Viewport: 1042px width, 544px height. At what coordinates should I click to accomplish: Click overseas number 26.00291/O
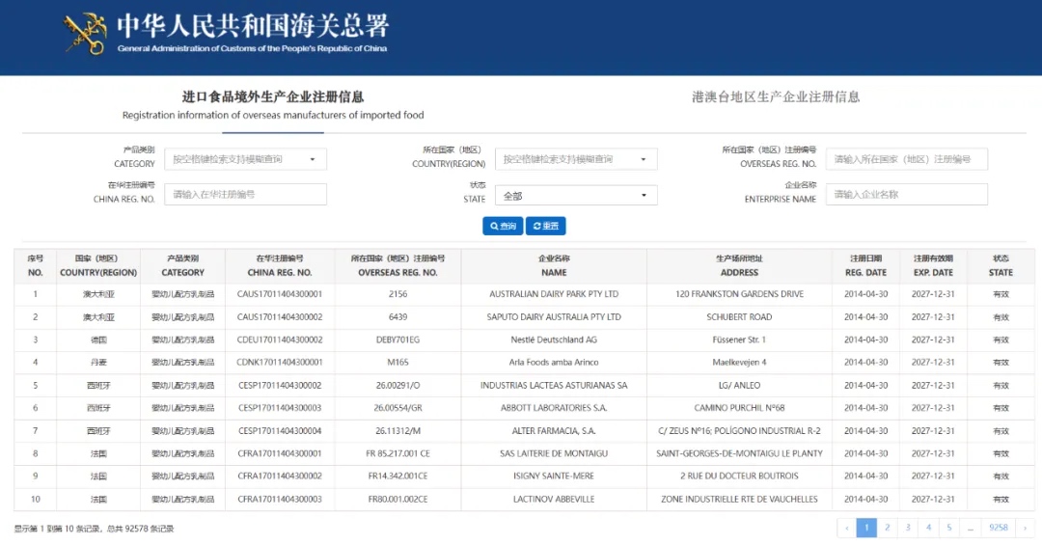398,385
